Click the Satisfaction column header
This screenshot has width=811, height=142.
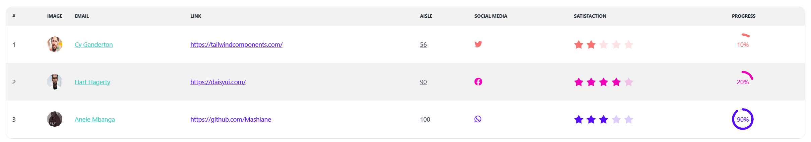coord(590,16)
